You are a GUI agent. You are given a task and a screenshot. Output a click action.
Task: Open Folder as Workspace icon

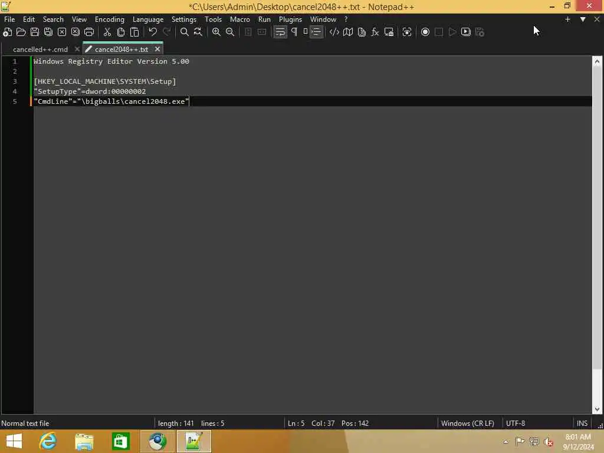(x=389, y=32)
